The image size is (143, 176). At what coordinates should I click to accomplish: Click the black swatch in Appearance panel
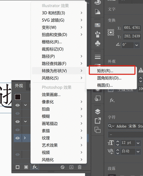[18, 97]
